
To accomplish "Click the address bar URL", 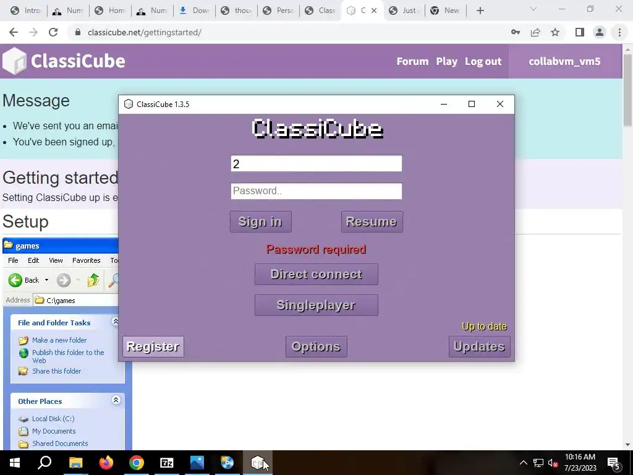I will 145,32.
